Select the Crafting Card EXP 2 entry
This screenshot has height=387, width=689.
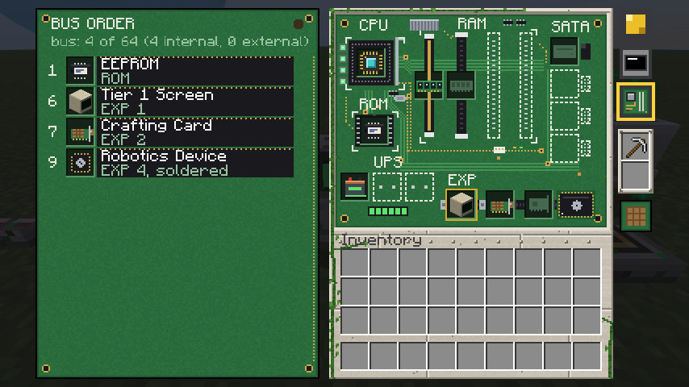coord(195,132)
